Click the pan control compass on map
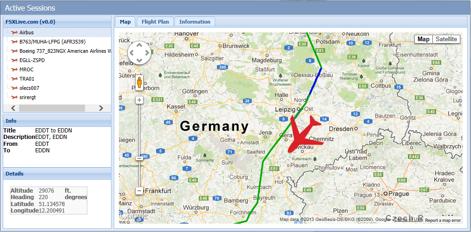Image resolution: width=471 pixels, height=232 pixels. (x=139, y=53)
